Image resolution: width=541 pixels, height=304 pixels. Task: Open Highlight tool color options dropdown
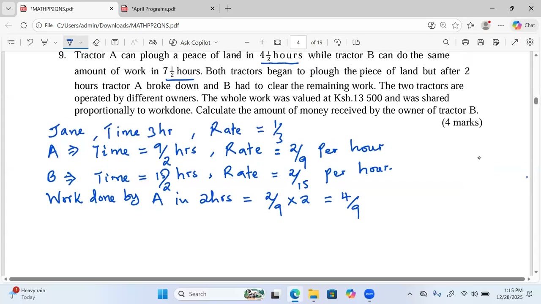click(x=55, y=42)
